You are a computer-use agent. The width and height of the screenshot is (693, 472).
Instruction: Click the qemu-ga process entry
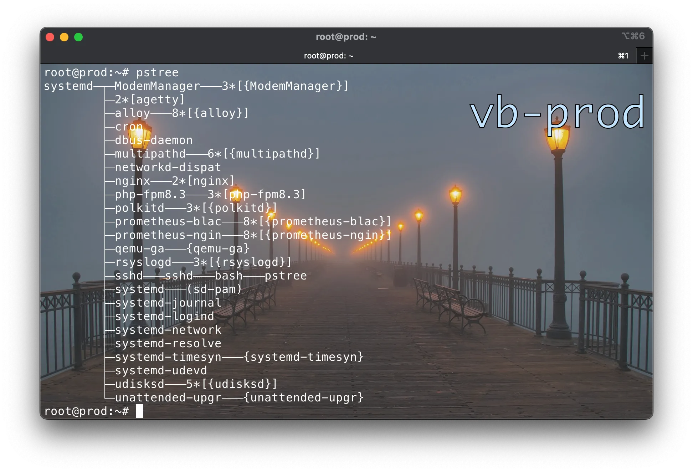139,248
